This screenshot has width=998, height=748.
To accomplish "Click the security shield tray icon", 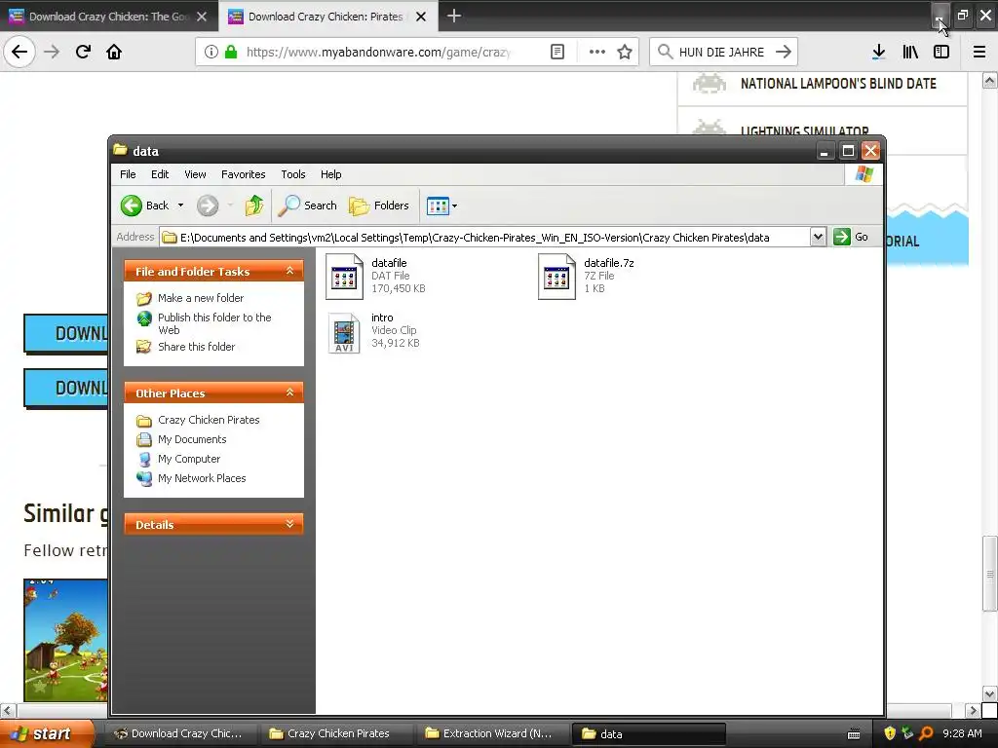I will click(x=889, y=733).
